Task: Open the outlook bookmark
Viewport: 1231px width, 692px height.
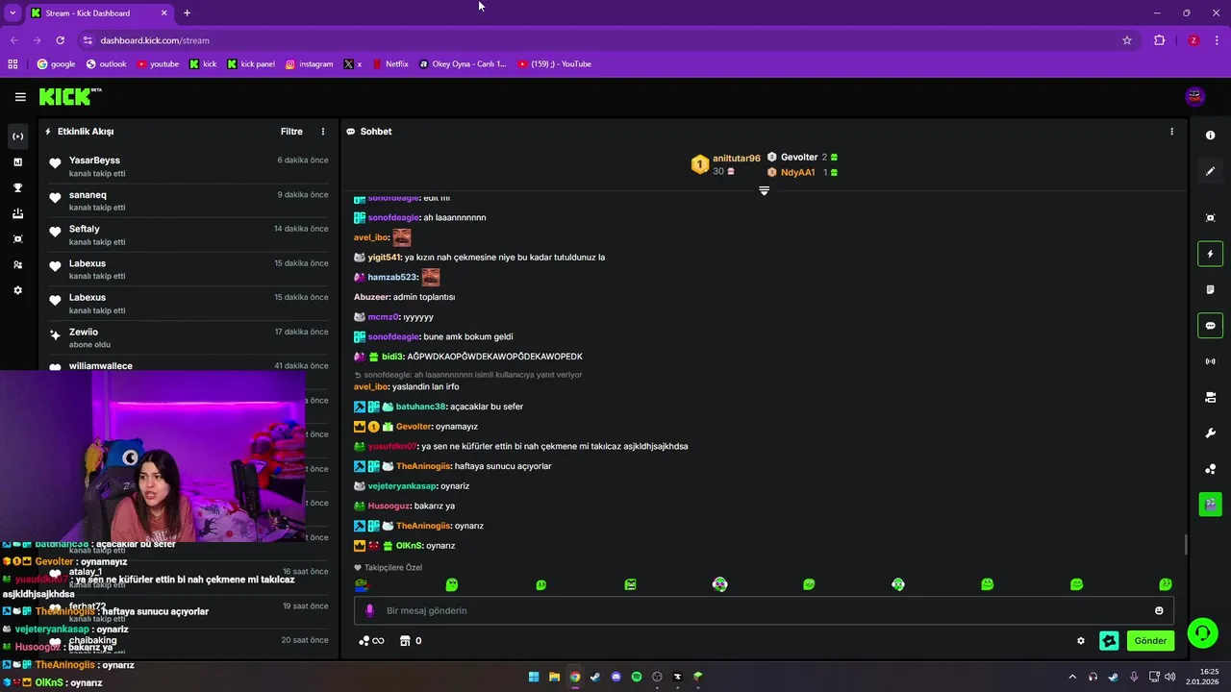Action: coord(106,64)
